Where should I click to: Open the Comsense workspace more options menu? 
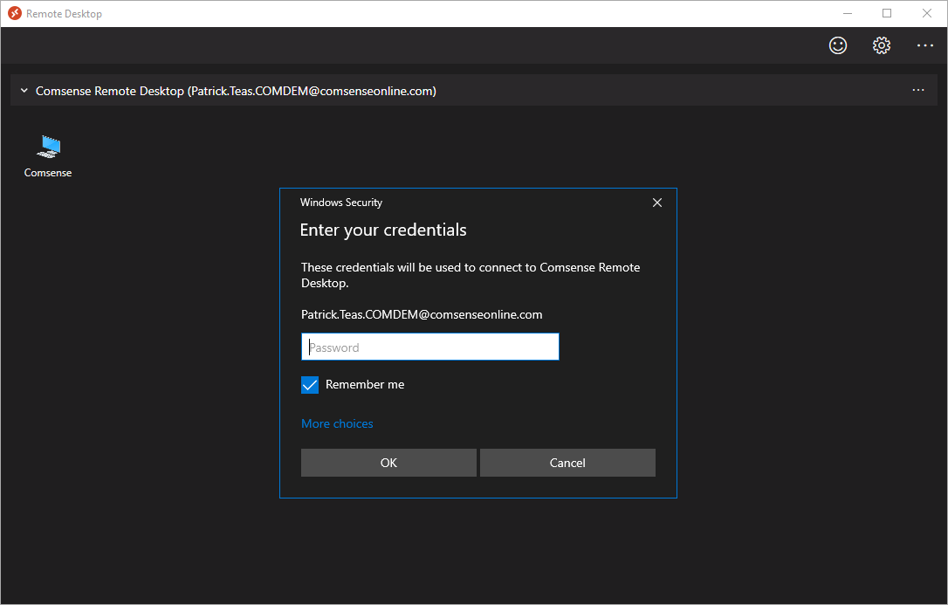point(918,90)
